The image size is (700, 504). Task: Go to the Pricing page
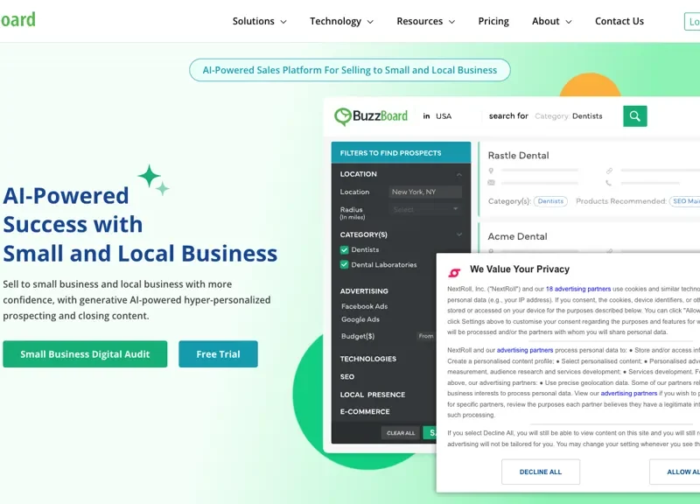493,21
